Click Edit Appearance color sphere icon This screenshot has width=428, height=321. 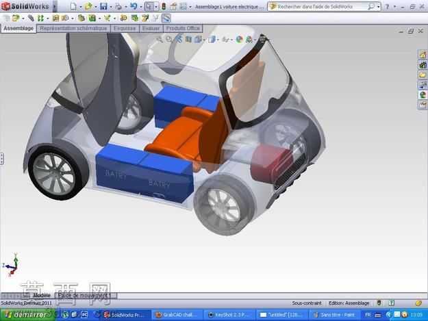pos(239,40)
